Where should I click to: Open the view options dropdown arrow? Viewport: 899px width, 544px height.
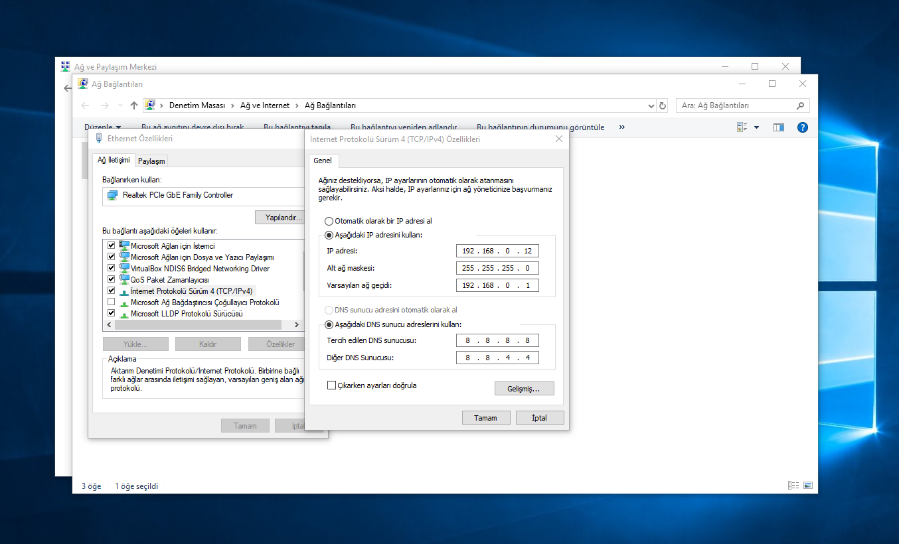[756, 127]
